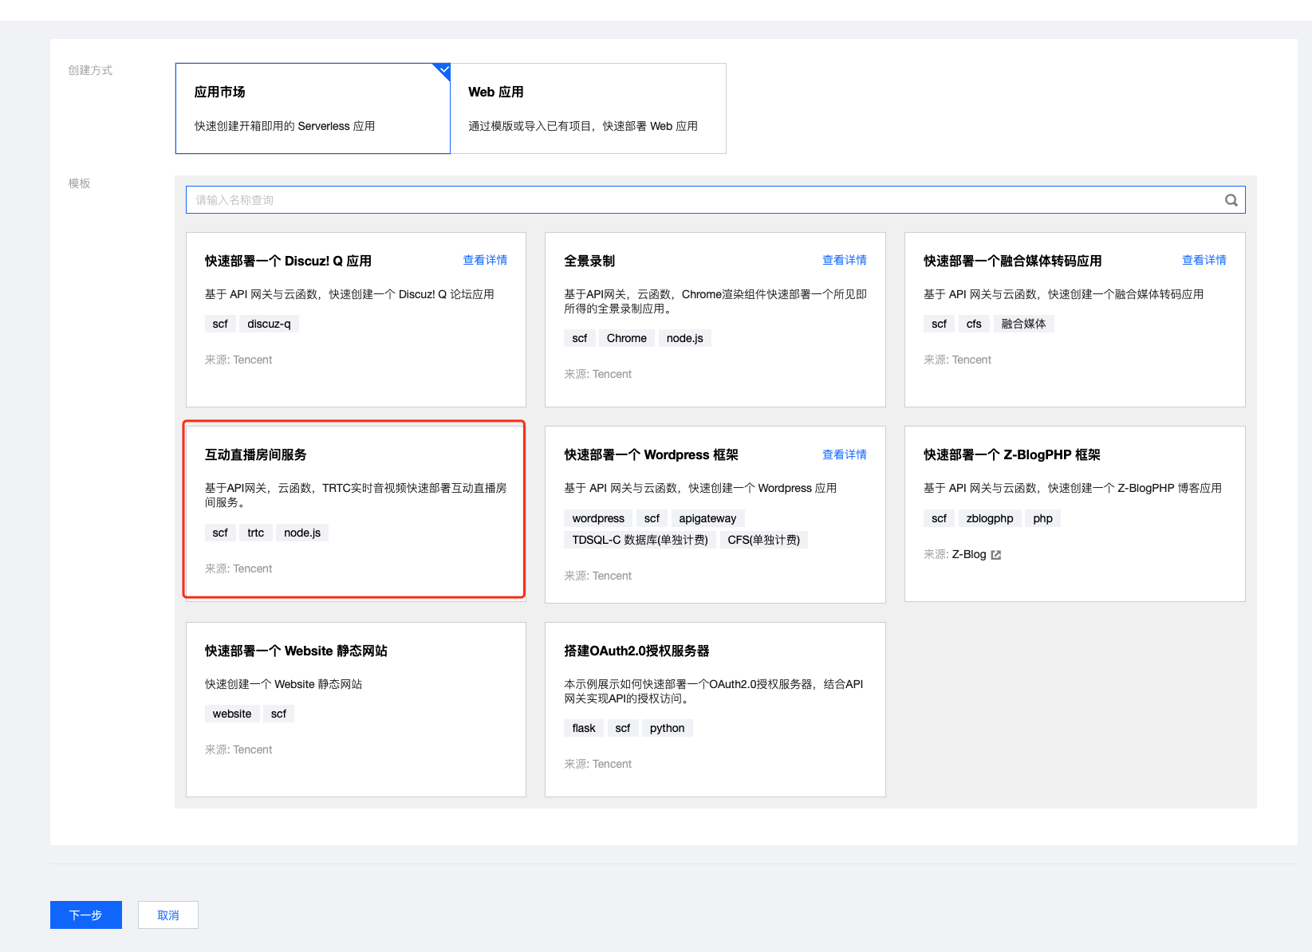The width and height of the screenshot is (1312, 952).
Task: Choose the 快速部署一个 Website 静态网站 template
Action: 356,710
